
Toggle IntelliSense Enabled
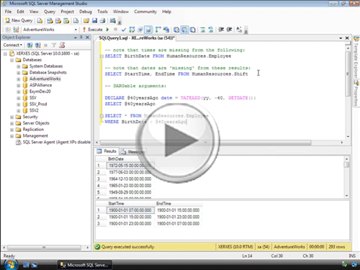click(148, 30)
